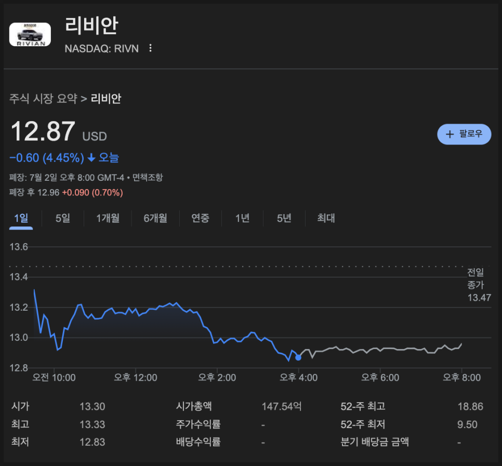Click the 주가수익률 label
The height and width of the screenshot is (466, 502).
coord(198,424)
